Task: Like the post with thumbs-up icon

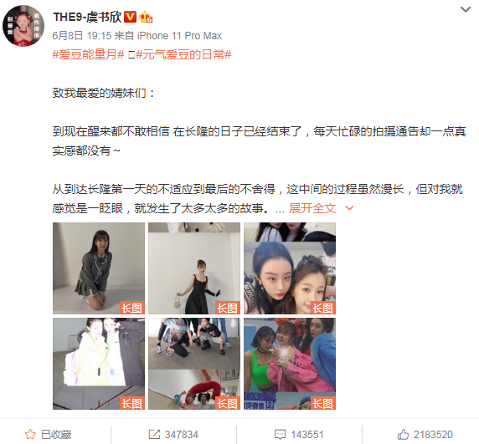Action: click(403, 434)
